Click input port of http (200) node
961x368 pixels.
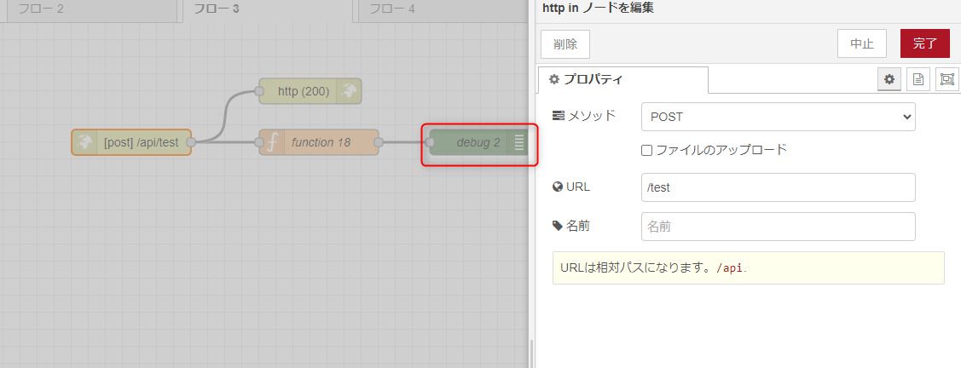(258, 92)
